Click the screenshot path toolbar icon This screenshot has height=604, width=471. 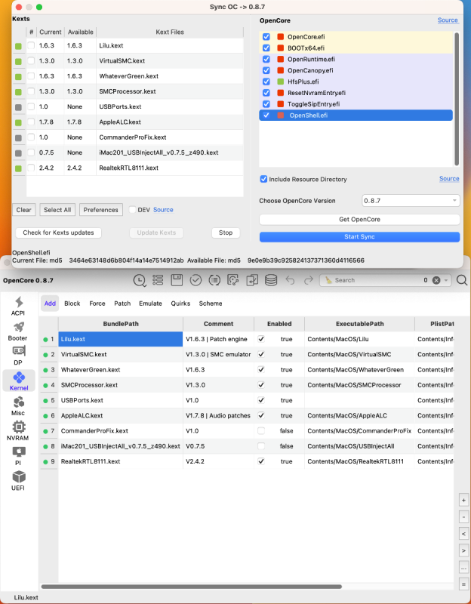tap(233, 280)
